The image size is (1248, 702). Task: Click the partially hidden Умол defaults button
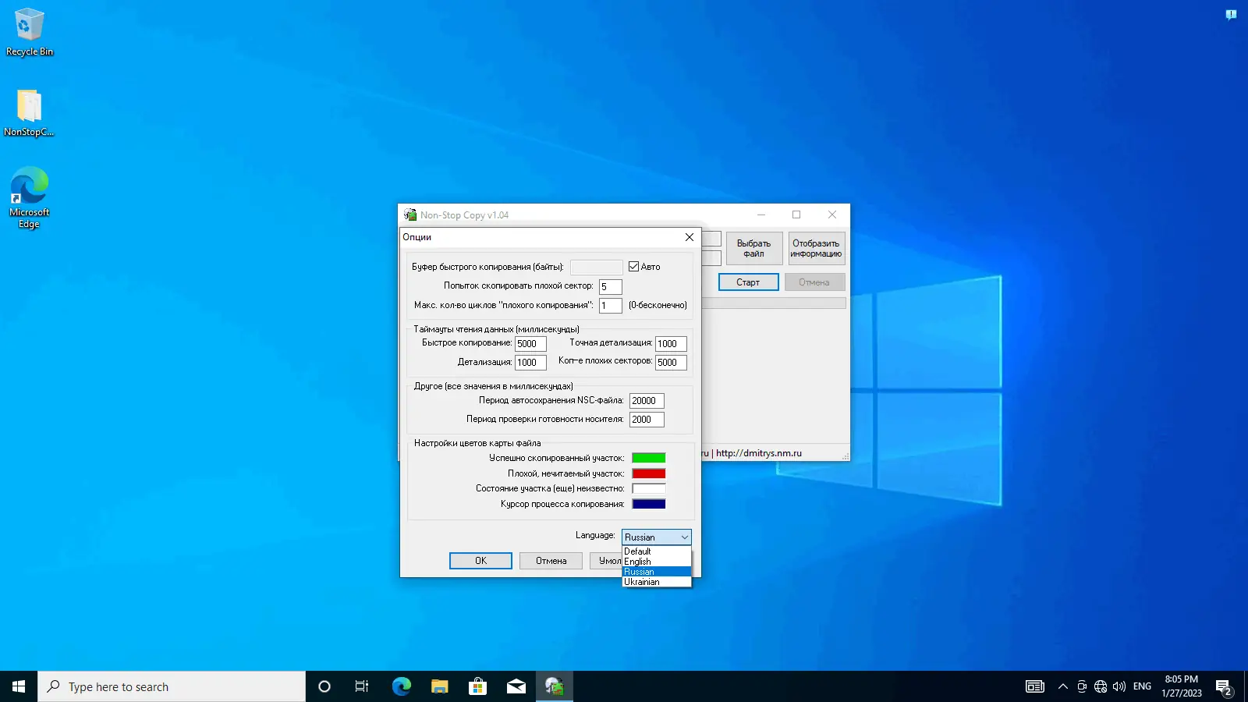606,561
